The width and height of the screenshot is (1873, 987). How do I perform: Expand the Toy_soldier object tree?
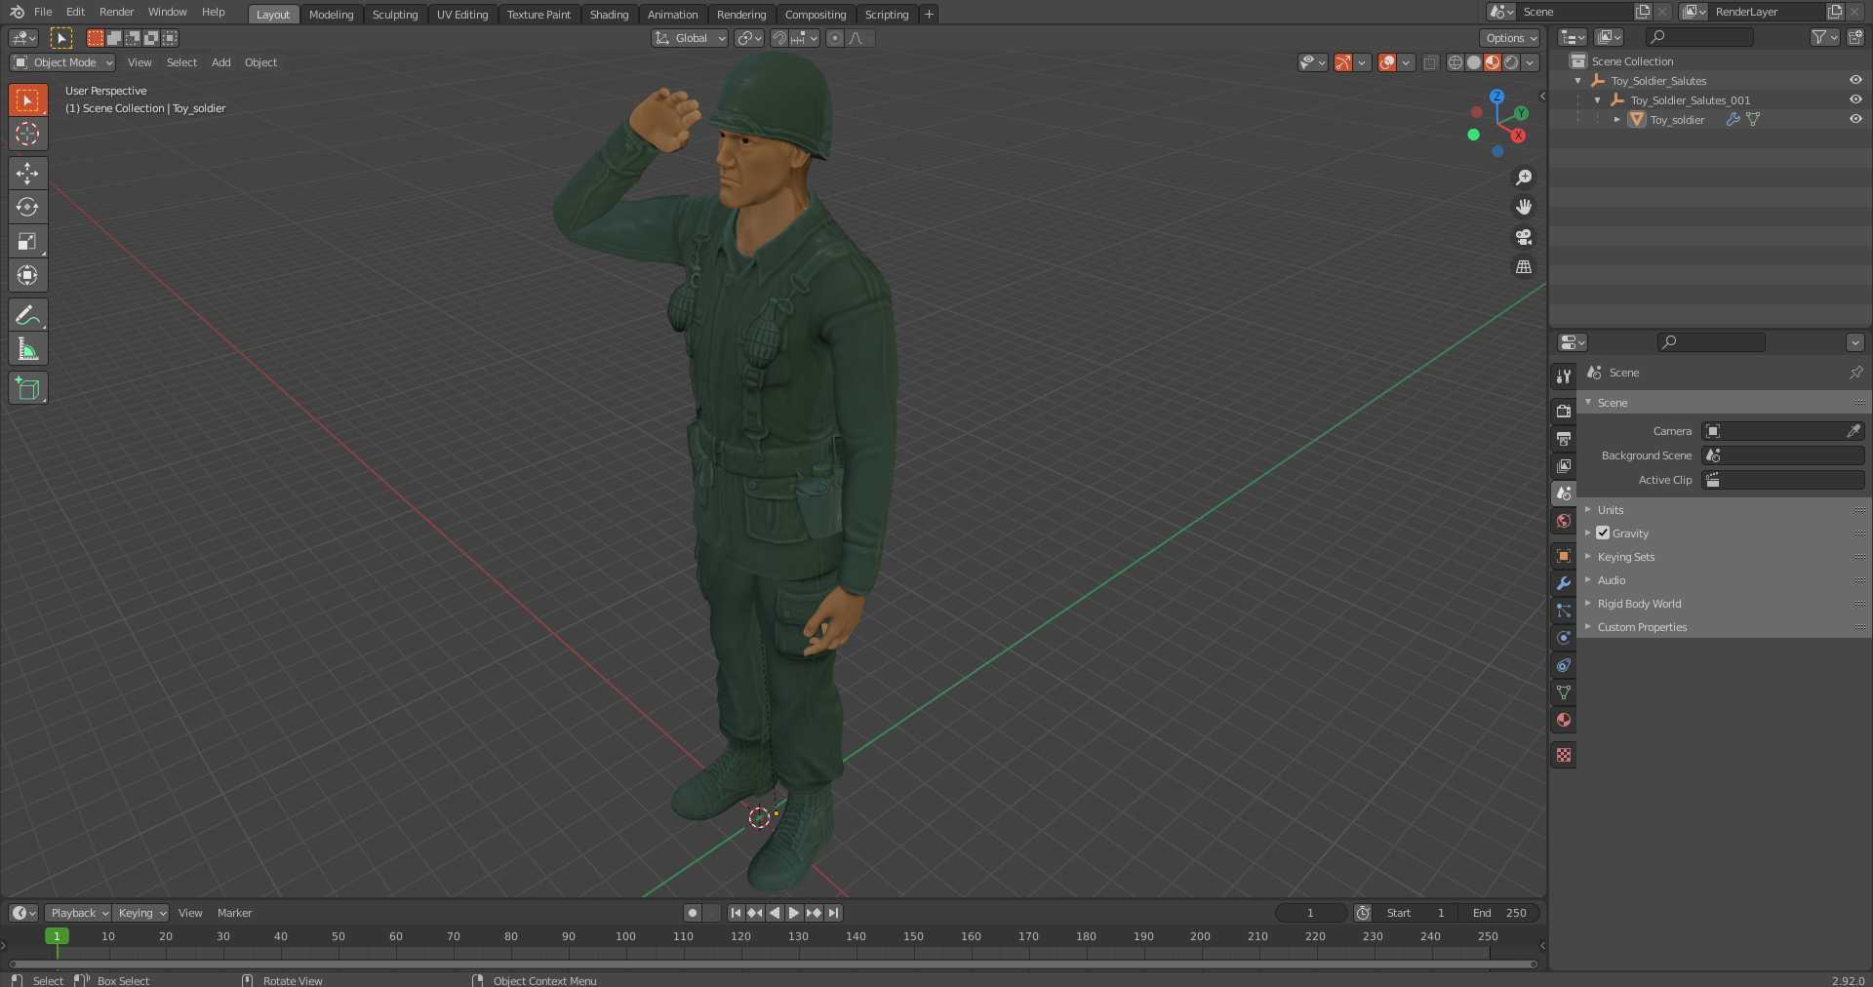1617,120
